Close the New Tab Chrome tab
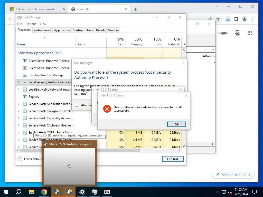 (x=125, y=9)
